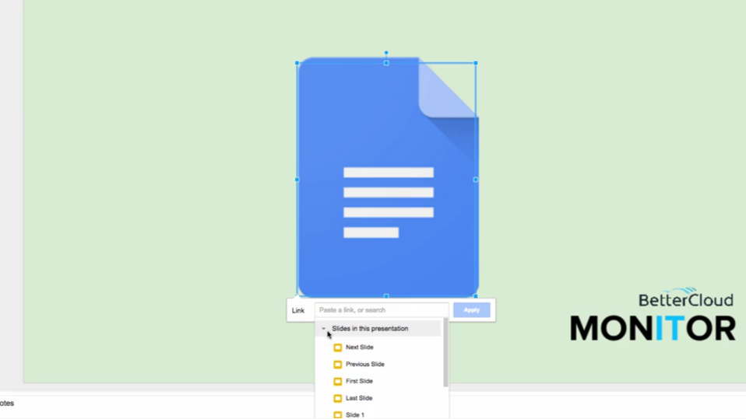Pick Slide 1 from the link list
This screenshot has width=746, height=419.
pos(355,415)
